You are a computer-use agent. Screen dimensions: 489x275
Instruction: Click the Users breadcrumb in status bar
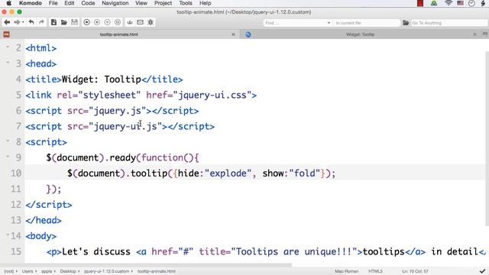click(x=28, y=271)
